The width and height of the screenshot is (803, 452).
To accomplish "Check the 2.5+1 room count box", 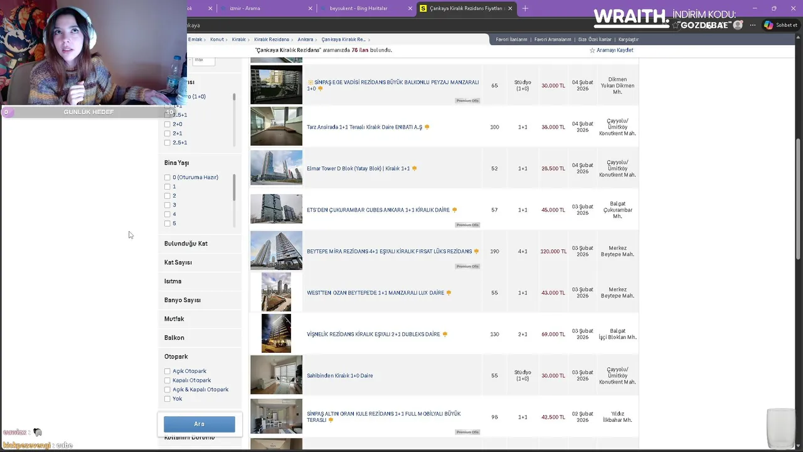I will click(x=168, y=143).
